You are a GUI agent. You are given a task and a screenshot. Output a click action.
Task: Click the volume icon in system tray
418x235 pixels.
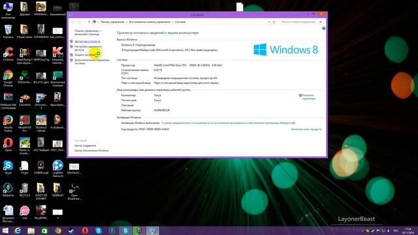click(x=389, y=230)
